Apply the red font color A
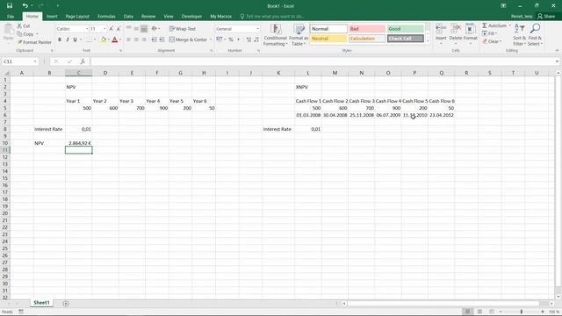 click(x=115, y=39)
